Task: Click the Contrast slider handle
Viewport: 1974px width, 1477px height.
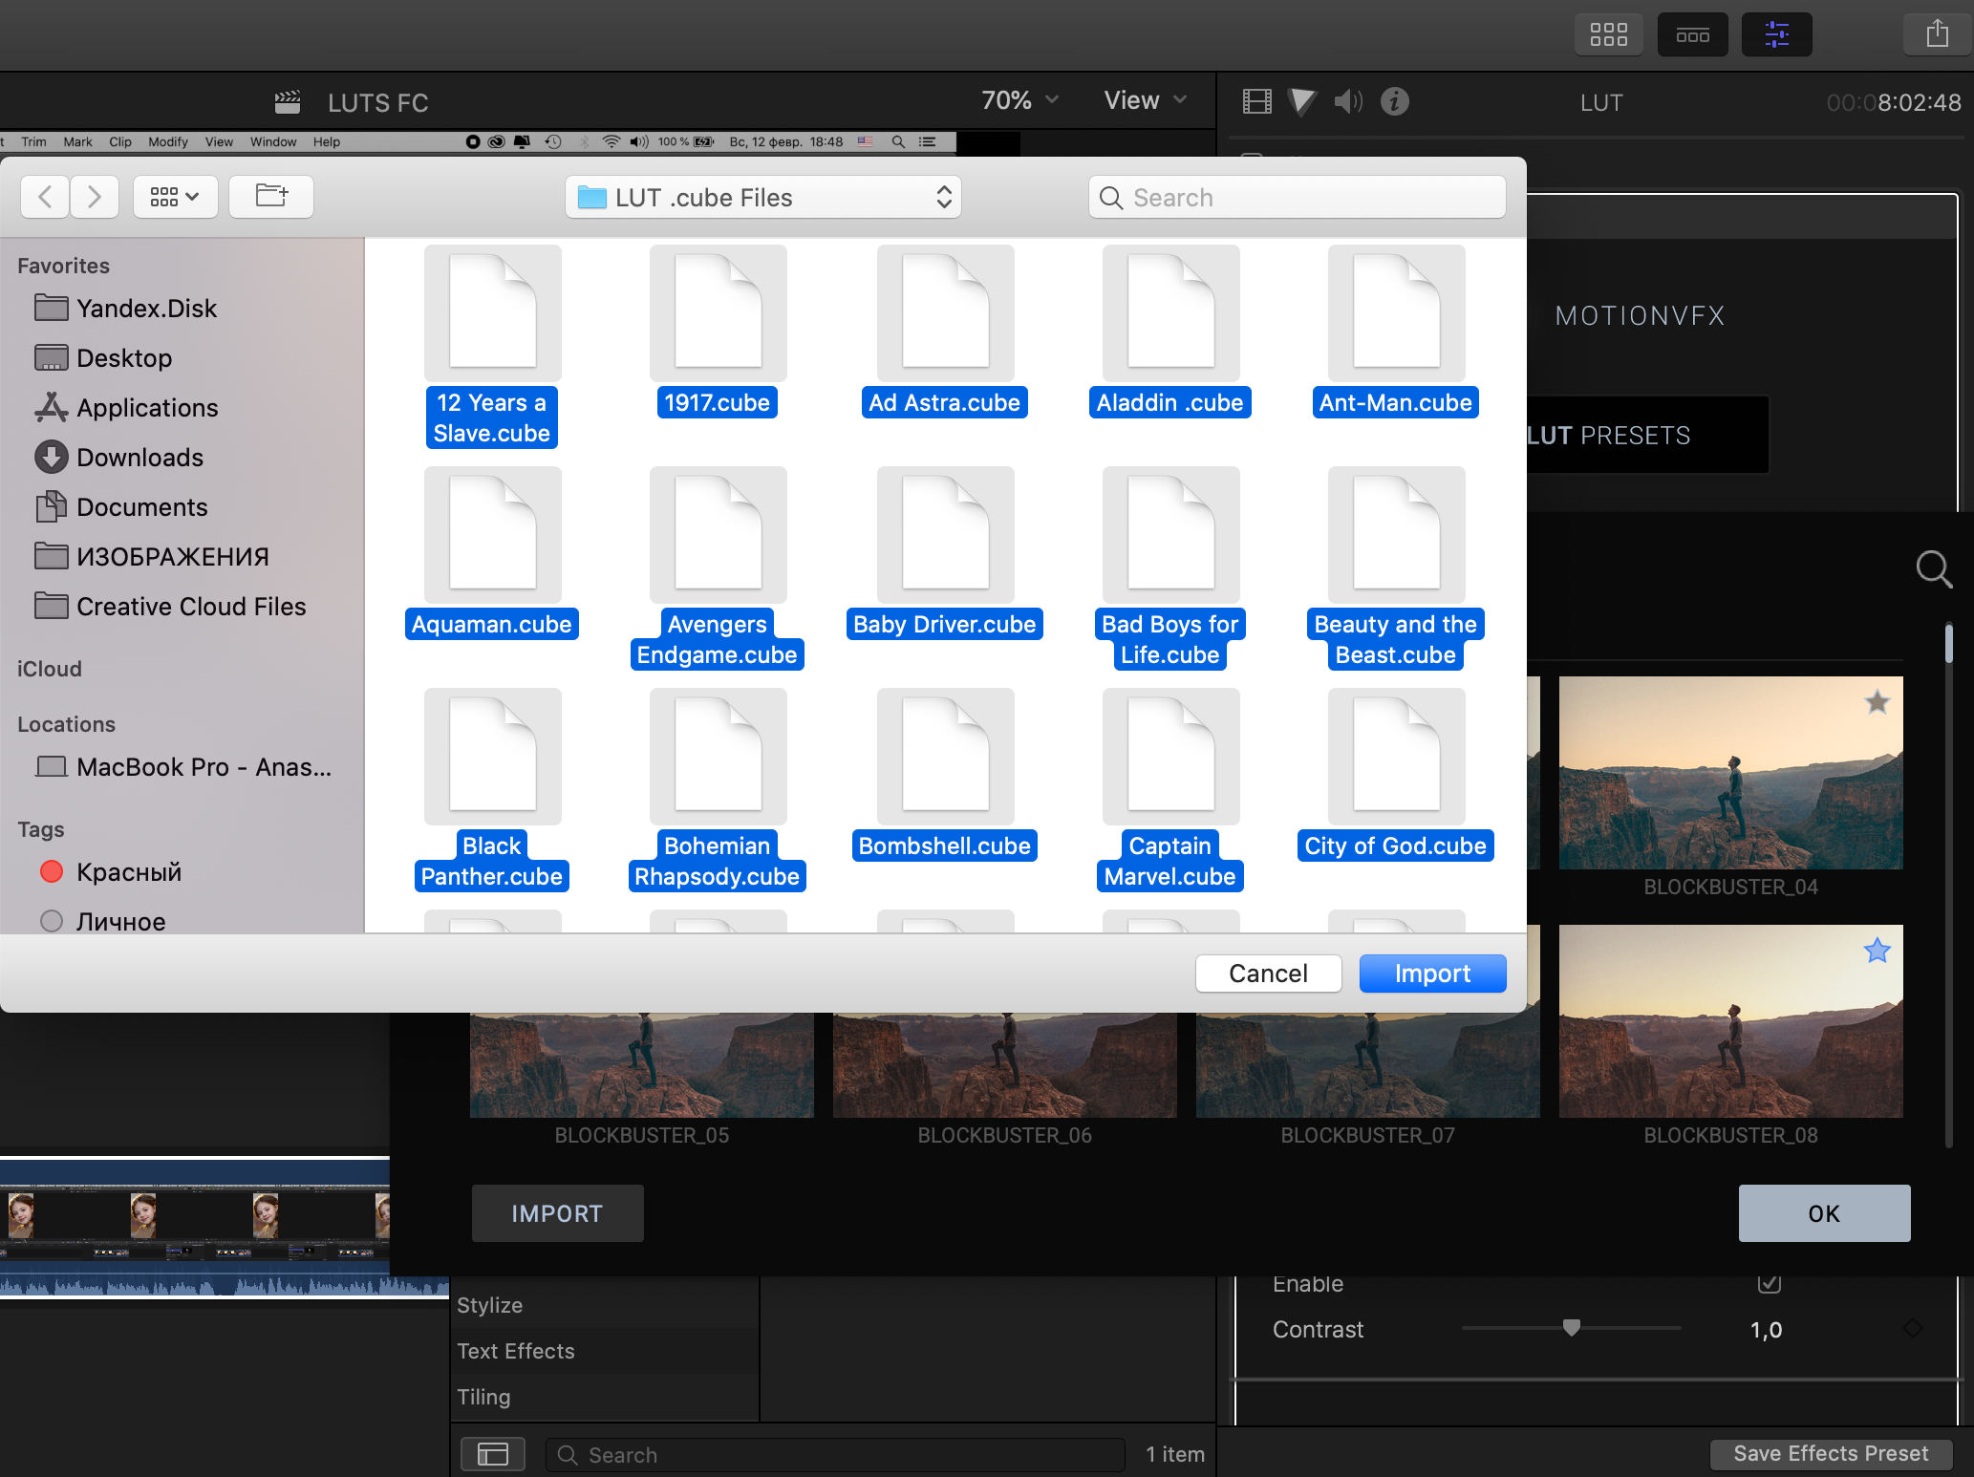Action: [x=1571, y=1327]
